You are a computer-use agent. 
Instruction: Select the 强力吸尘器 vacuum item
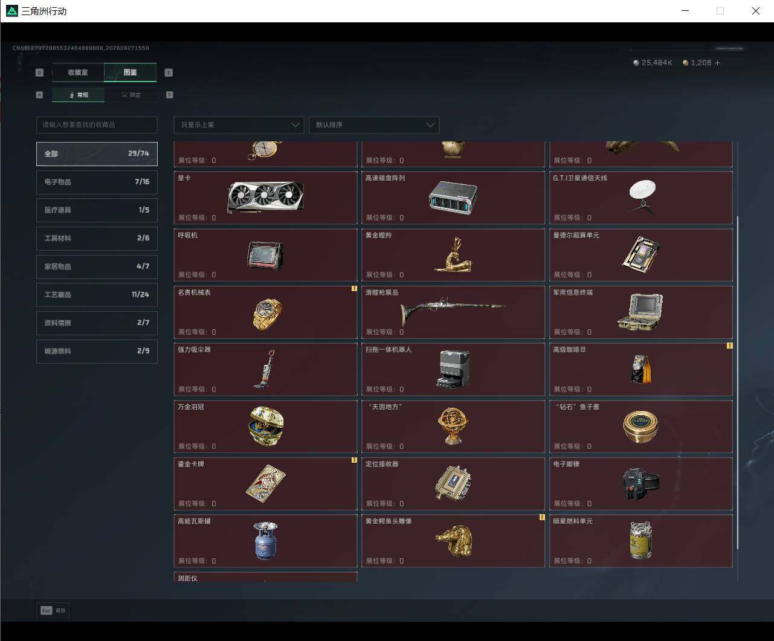(266, 369)
